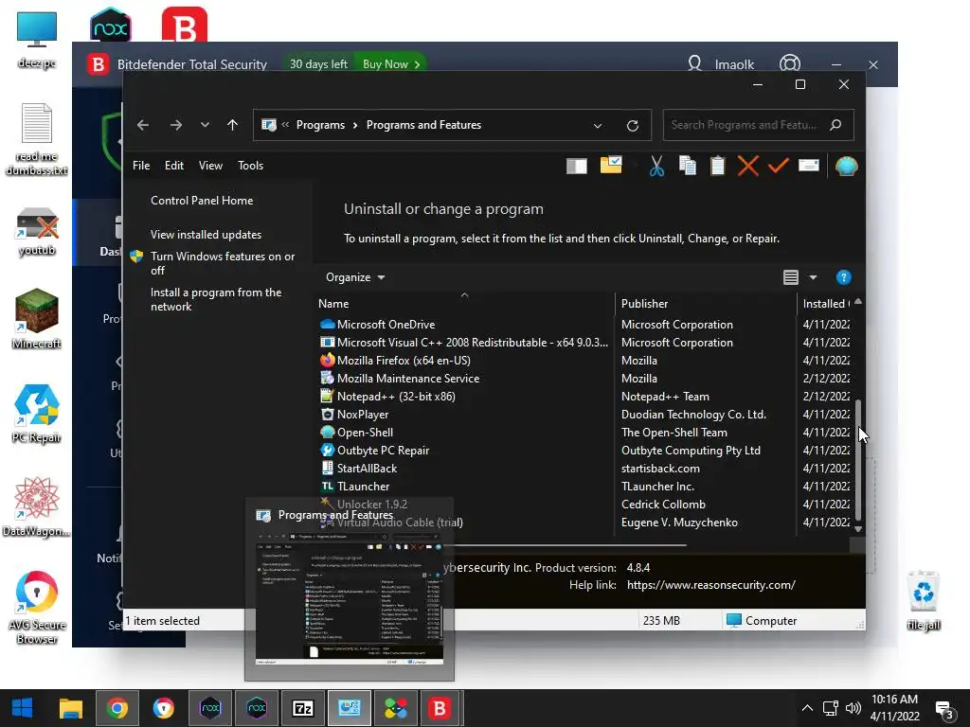Click Install a program from the network
This screenshot has height=727, width=970.
pos(216,299)
